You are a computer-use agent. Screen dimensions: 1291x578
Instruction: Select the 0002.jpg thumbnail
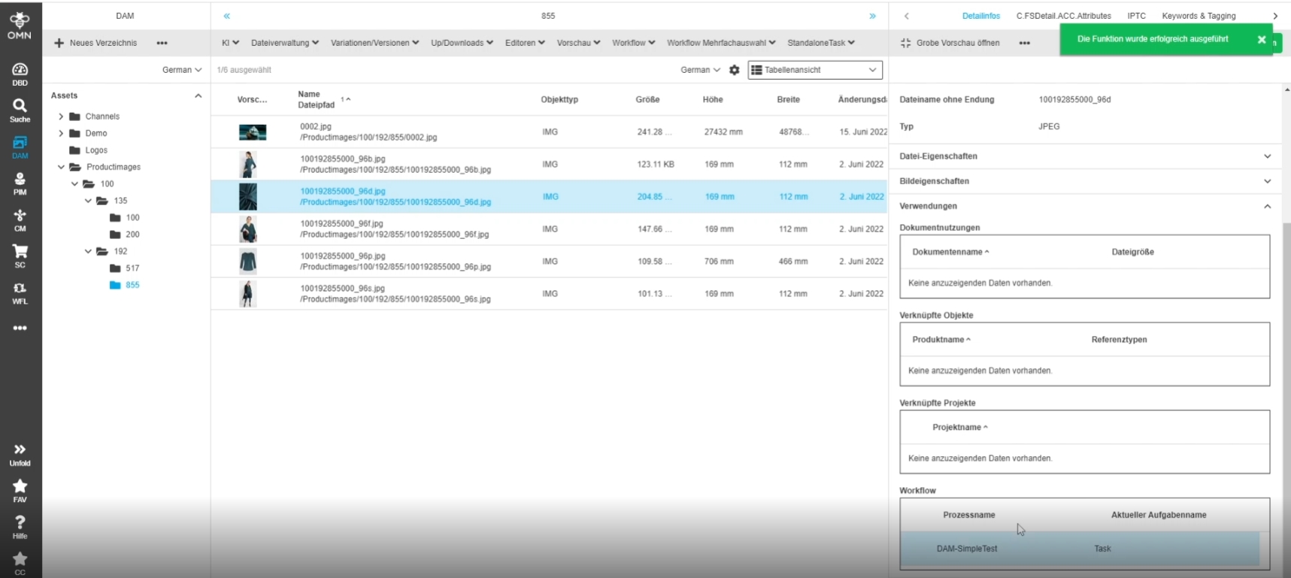click(x=253, y=132)
